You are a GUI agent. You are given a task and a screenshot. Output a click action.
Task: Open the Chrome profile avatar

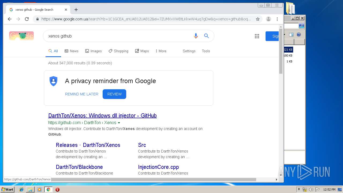269,19
